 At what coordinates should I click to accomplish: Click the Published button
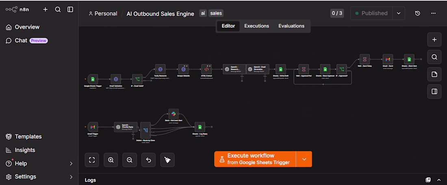click(x=371, y=13)
